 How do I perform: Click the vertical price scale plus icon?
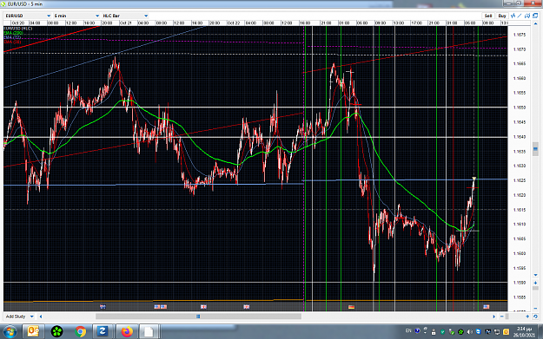pos(535,283)
